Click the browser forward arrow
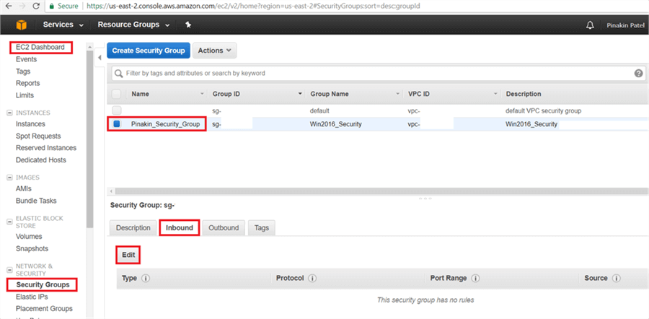Screen dimensions: 649x319 22,6
